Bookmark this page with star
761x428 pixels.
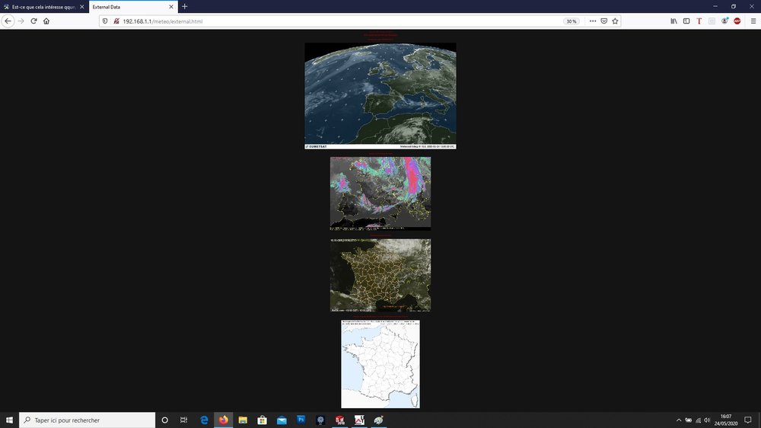pyautogui.click(x=615, y=21)
